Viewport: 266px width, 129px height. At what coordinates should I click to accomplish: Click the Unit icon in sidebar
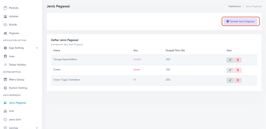(x=5, y=111)
